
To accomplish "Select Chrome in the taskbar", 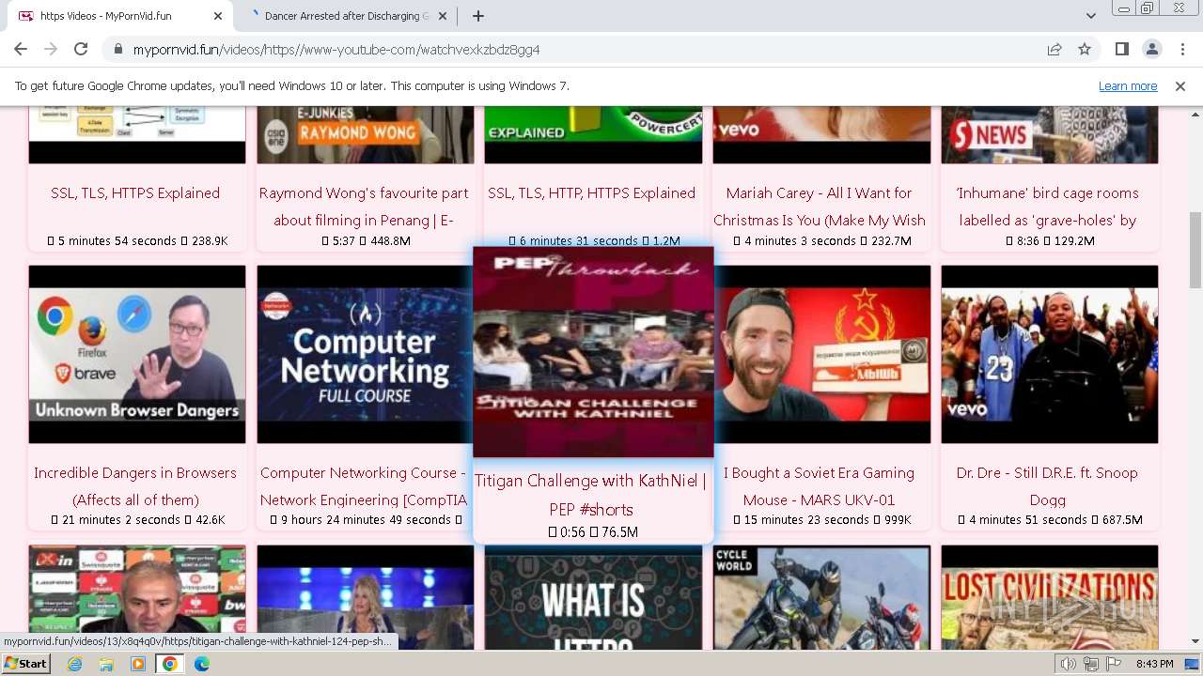I will pyautogui.click(x=170, y=664).
